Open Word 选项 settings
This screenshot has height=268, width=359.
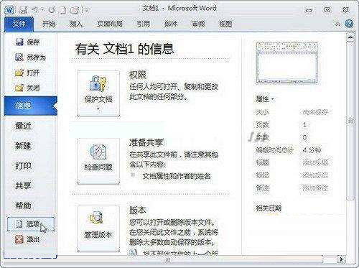[x=31, y=224]
